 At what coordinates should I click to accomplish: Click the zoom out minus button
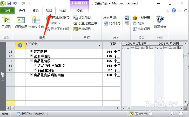(x=151, y=114)
